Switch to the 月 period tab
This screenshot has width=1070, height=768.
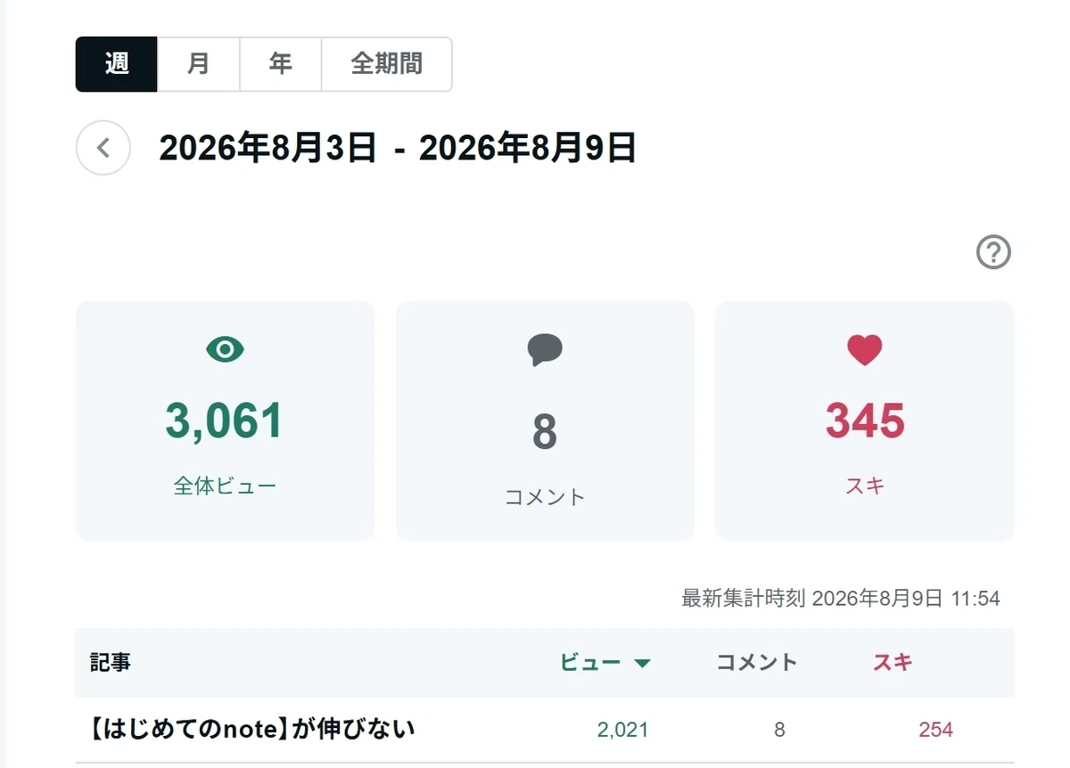pos(199,64)
